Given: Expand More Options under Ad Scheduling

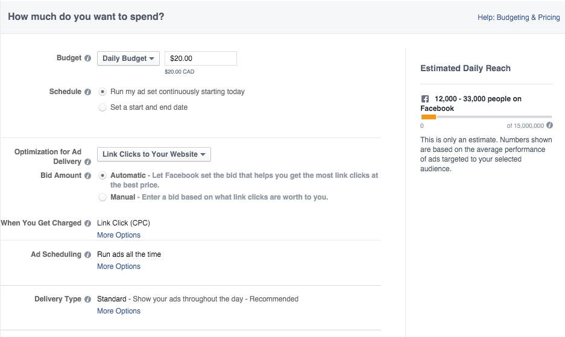Looking at the screenshot, I should [x=119, y=266].
